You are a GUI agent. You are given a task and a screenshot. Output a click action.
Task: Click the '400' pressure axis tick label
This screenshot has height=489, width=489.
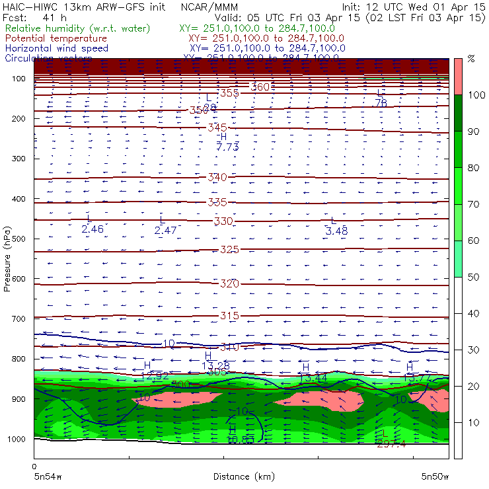(x=19, y=199)
